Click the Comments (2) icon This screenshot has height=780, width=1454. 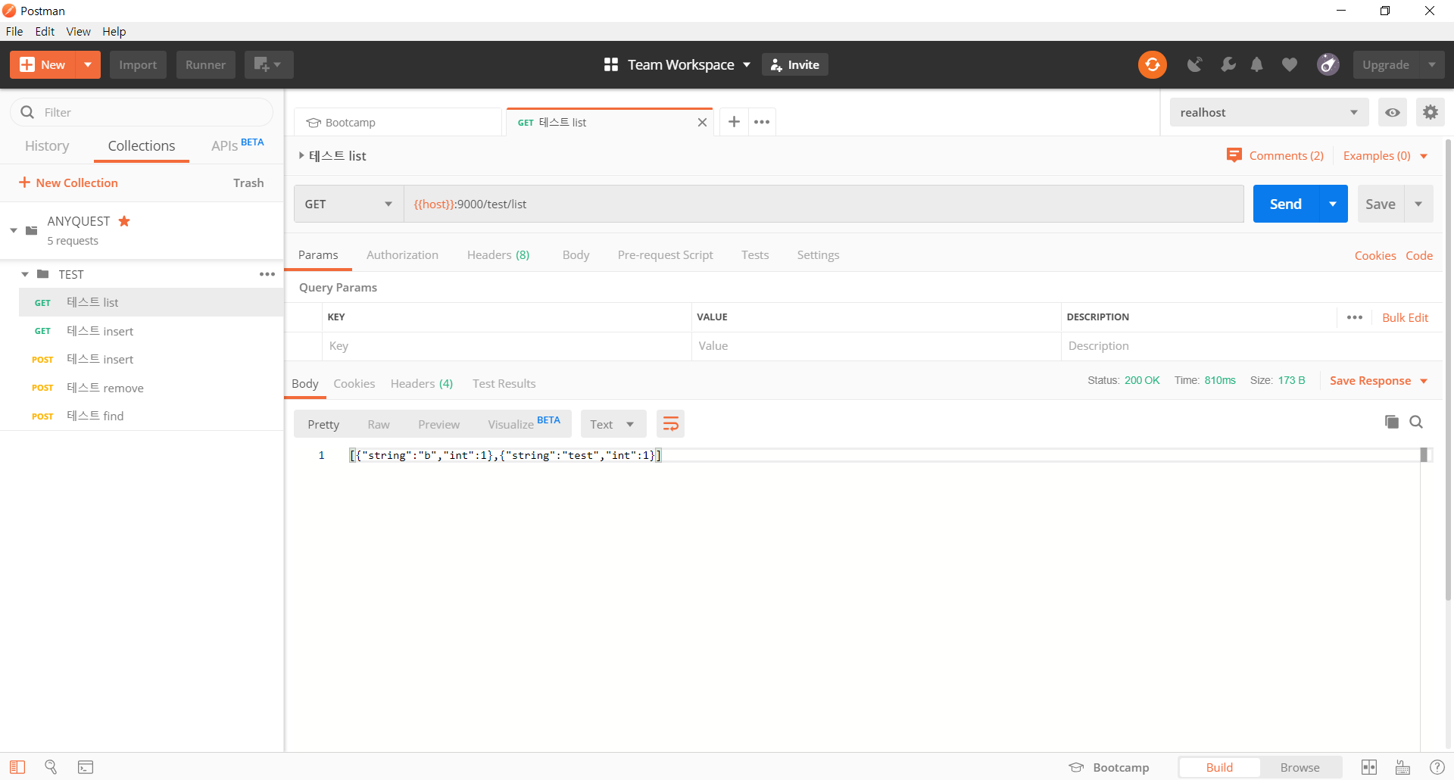[1234, 155]
